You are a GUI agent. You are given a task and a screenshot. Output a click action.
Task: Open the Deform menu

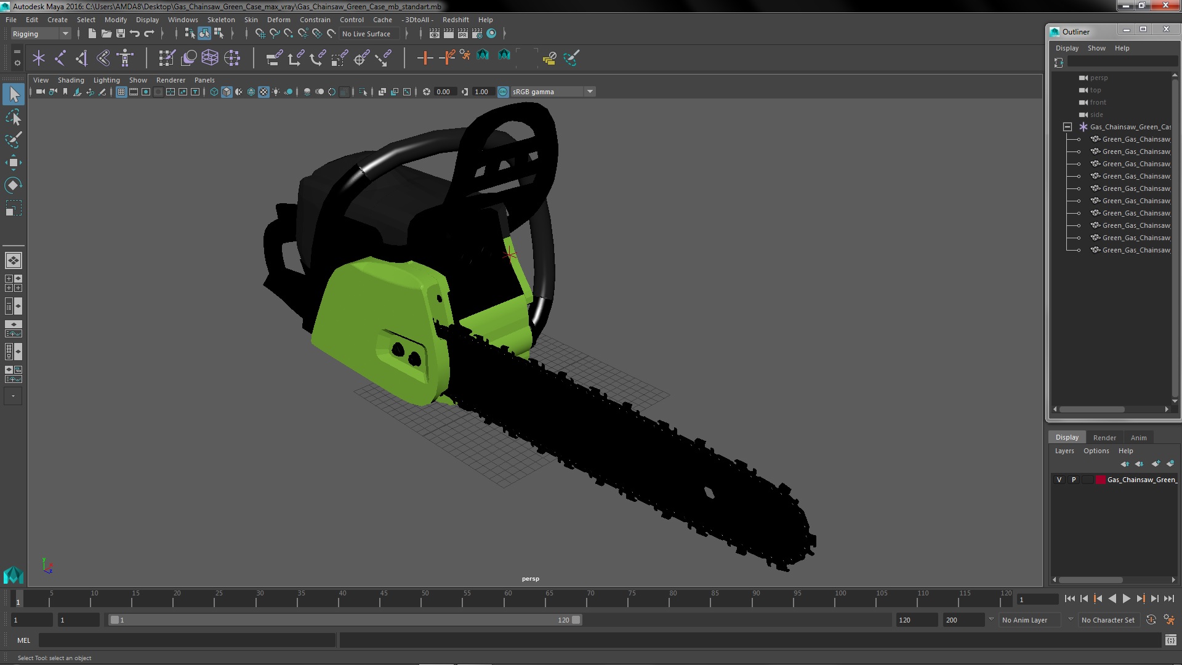tap(278, 20)
